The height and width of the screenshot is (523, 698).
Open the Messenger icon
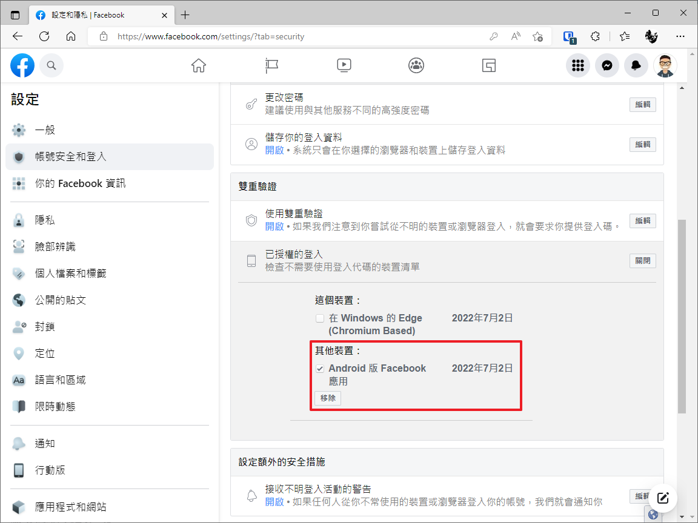(607, 65)
